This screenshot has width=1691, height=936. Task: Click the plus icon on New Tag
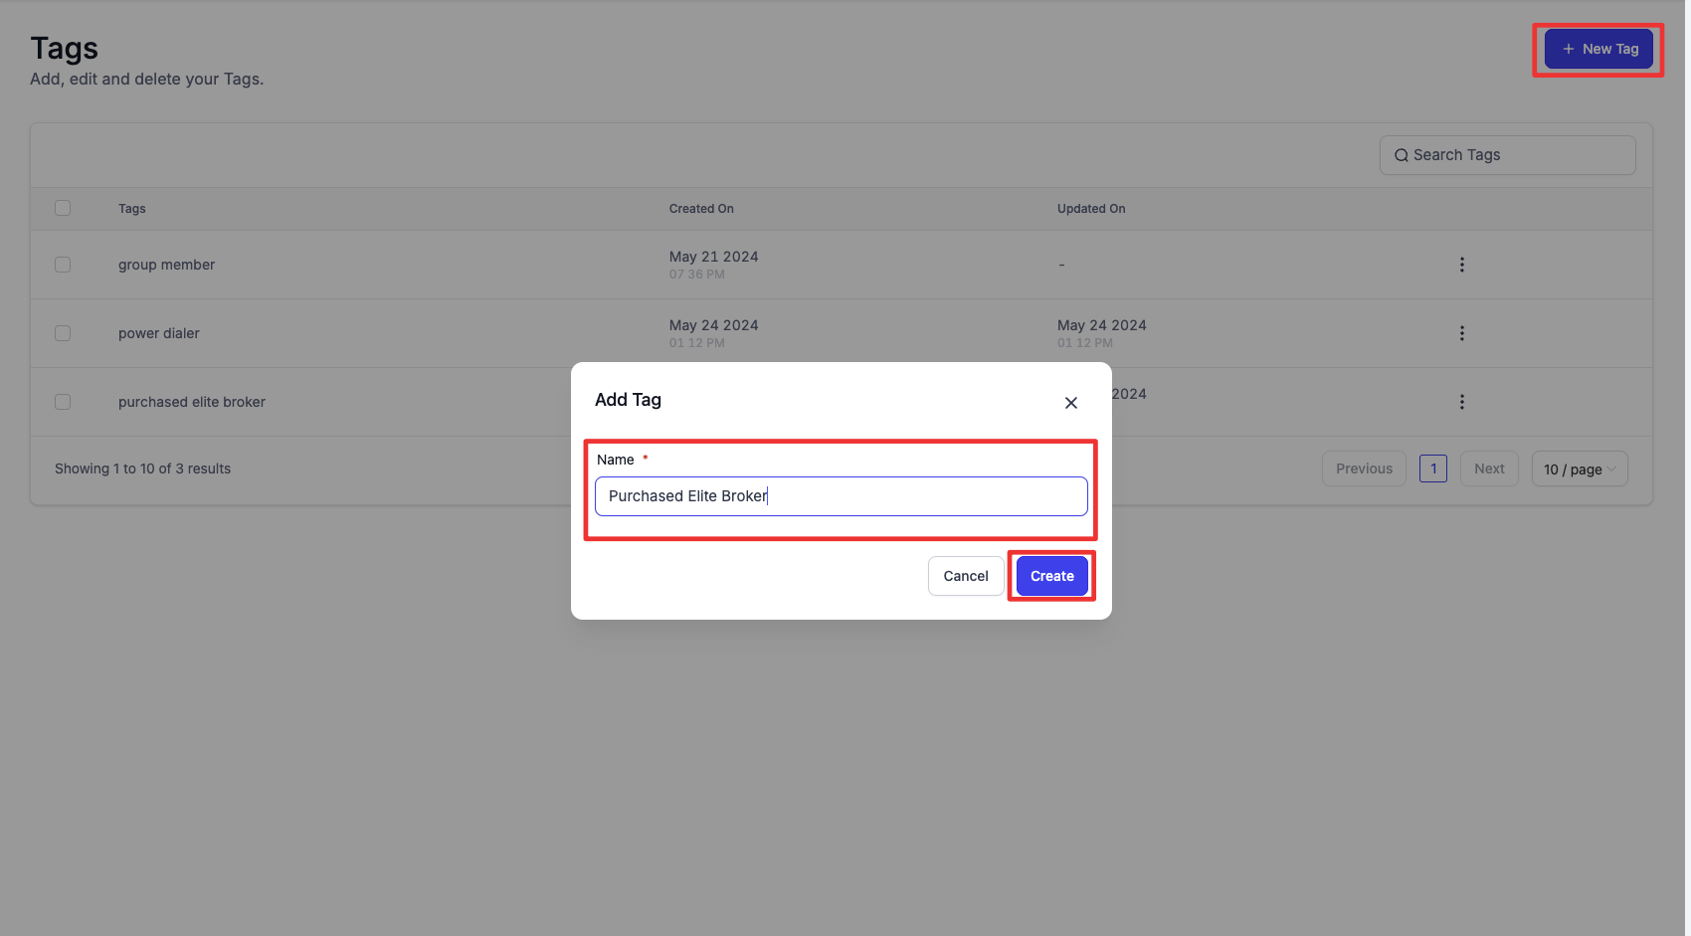click(x=1568, y=49)
